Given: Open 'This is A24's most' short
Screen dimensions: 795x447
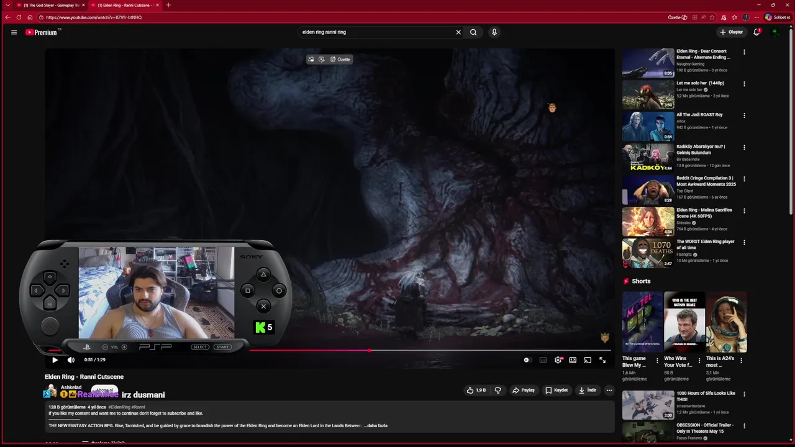Looking at the screenshot, I should [x=726, y=322].
